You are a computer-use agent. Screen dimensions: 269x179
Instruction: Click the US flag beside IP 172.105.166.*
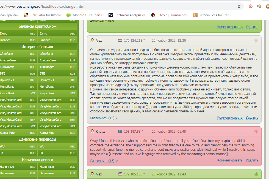(120, 174)
